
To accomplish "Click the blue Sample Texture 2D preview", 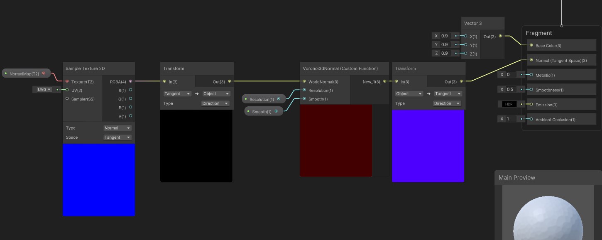I will tap(99, 180).
